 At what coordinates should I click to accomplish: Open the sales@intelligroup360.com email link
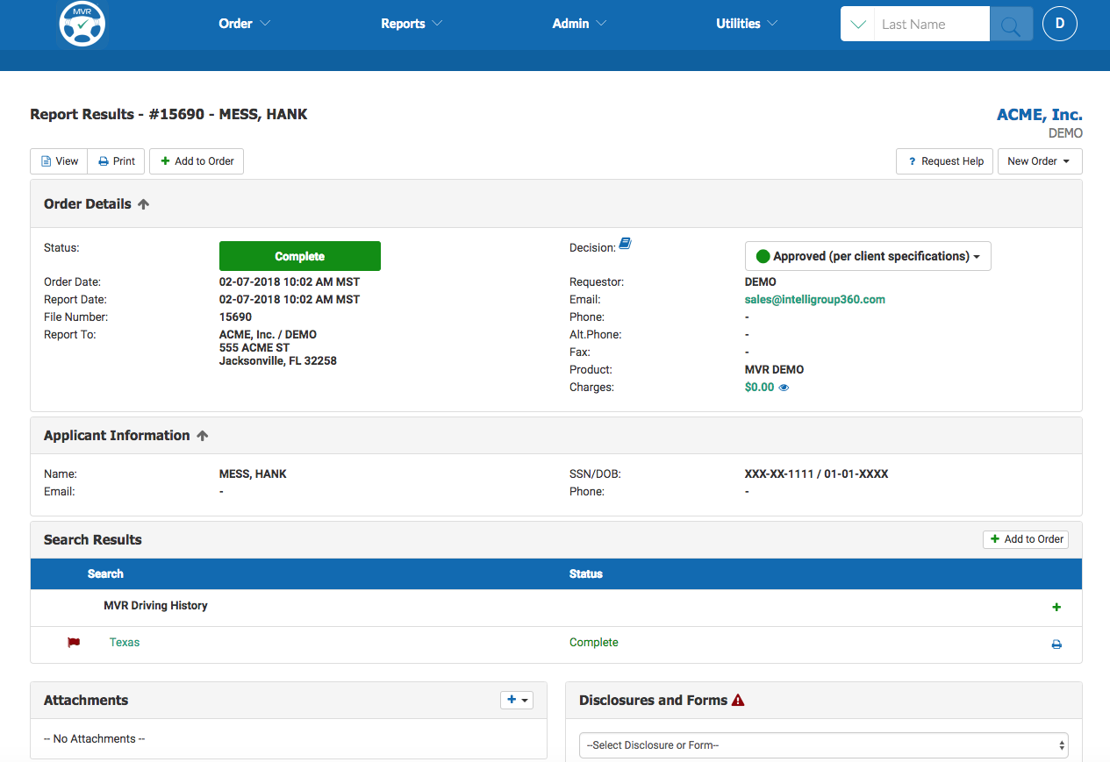(x=814, y=300)
